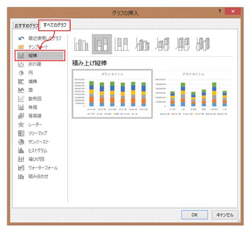Select the 3-D 100% stacked column icon
250x234 pixels.
click(x=183, y=44)
